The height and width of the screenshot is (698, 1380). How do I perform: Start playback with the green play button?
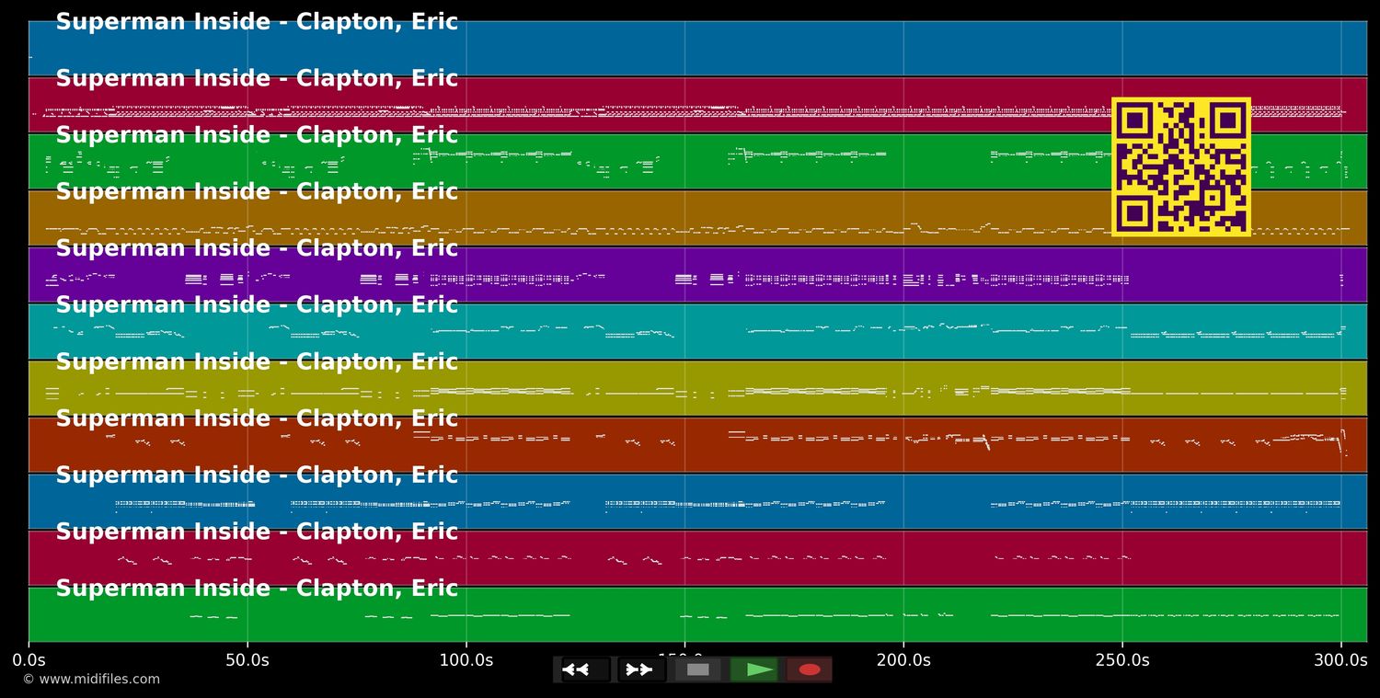[x=753, y=669]
